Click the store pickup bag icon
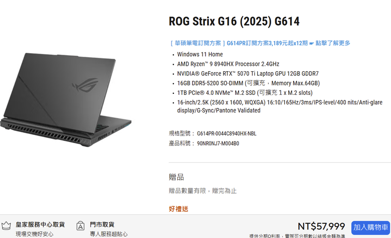This screenshot has width=391, height=238. [x=80, y=226]
